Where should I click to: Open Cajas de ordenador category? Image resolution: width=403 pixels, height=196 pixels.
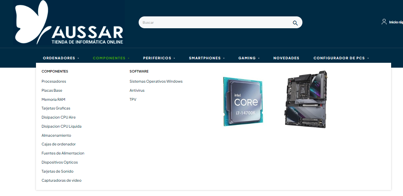point(59,144)
